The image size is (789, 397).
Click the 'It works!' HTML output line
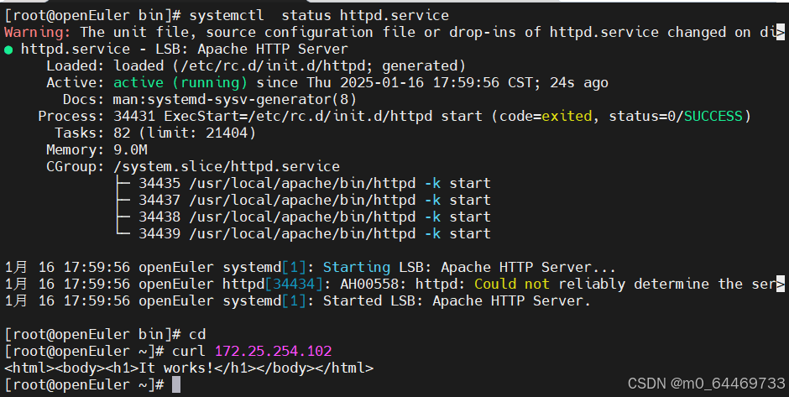click(189, 368)
